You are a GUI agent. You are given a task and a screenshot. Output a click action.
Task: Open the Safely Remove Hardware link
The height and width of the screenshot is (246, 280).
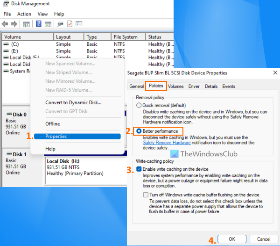(167, 143)
